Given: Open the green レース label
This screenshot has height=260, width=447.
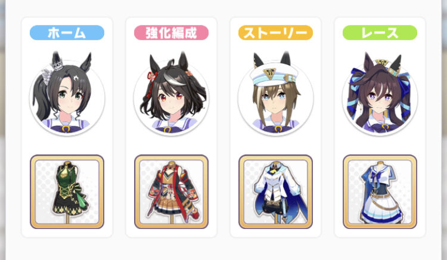Looking at the screenshot, I should point(380,32).
